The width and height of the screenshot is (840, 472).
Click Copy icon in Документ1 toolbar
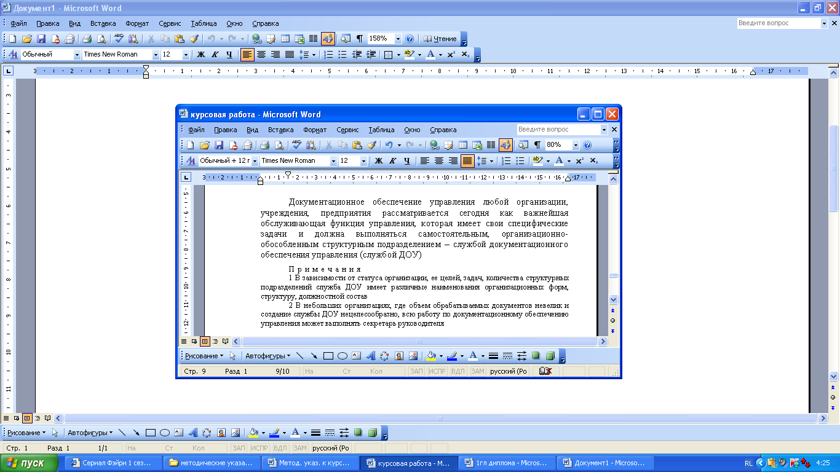[165, 39]
